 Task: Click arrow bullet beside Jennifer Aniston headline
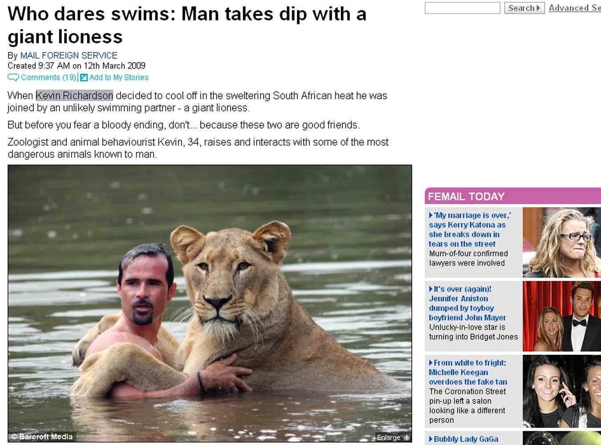pos(430,289)
